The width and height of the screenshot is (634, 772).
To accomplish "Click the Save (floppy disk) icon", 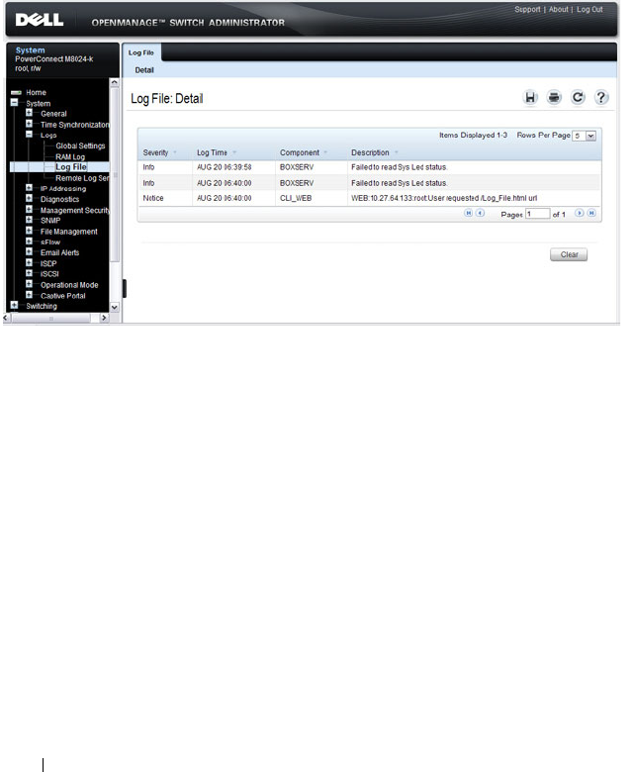I will tap(530, 97).
